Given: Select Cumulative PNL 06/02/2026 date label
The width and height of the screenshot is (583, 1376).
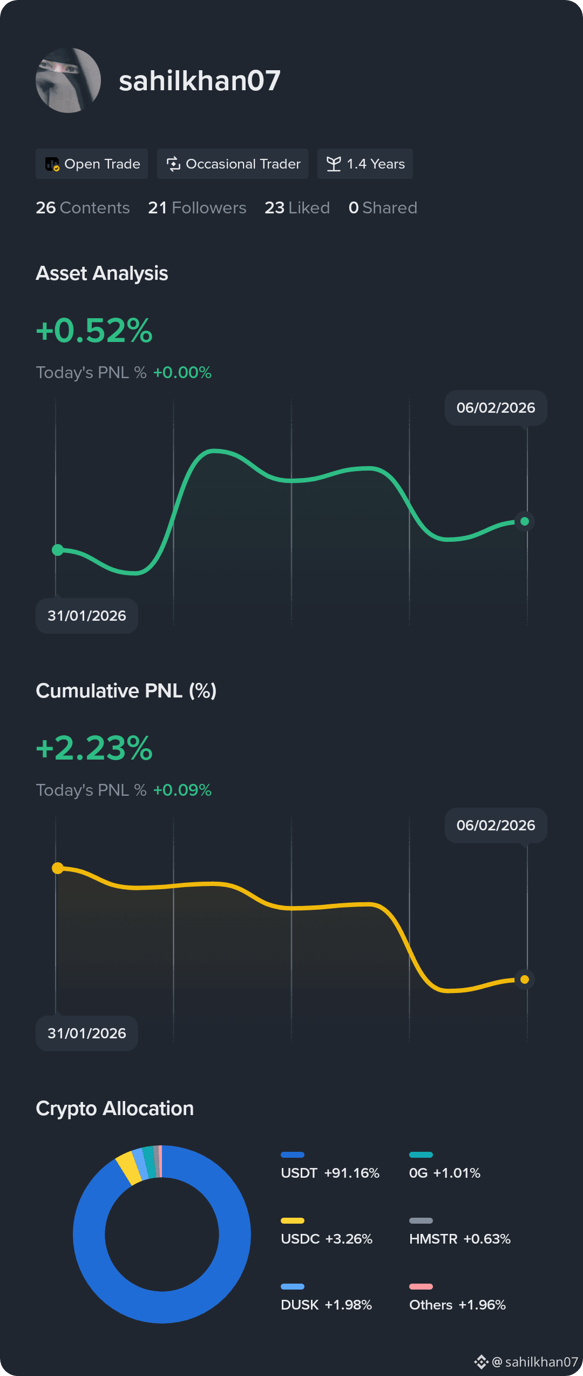Looking at the screenshot, I should (x=496, y=825).
